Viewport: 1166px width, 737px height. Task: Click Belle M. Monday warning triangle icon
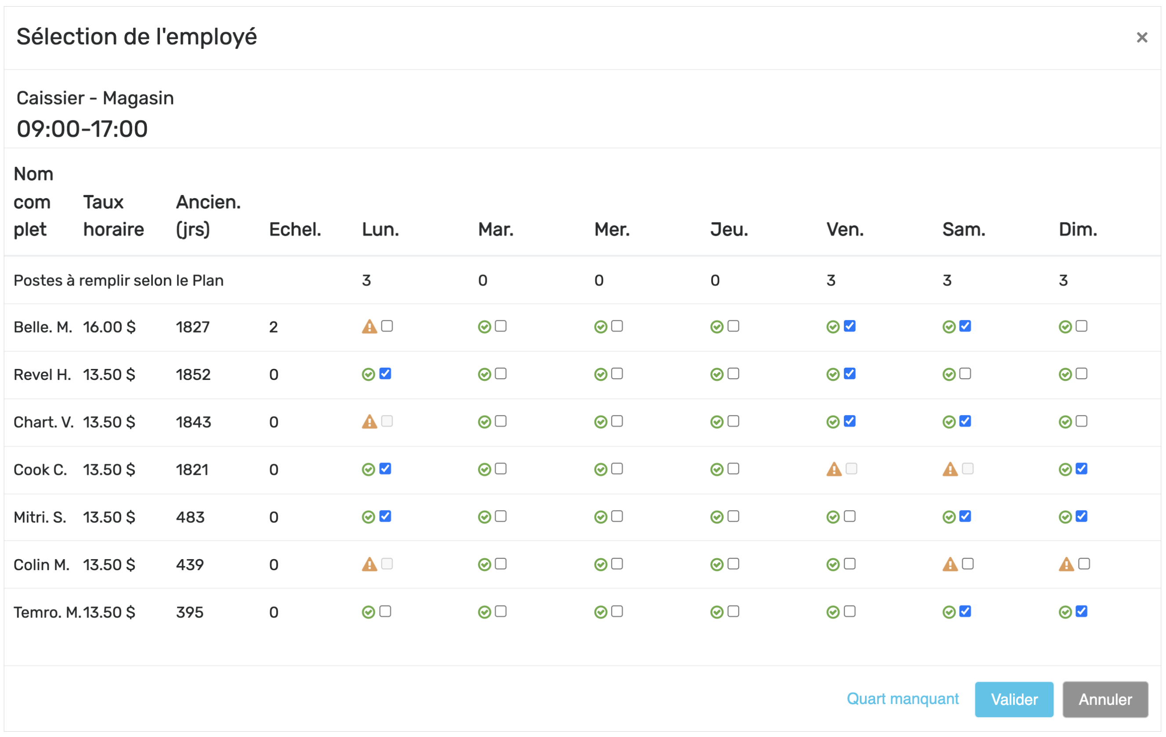tap(369, 327)
